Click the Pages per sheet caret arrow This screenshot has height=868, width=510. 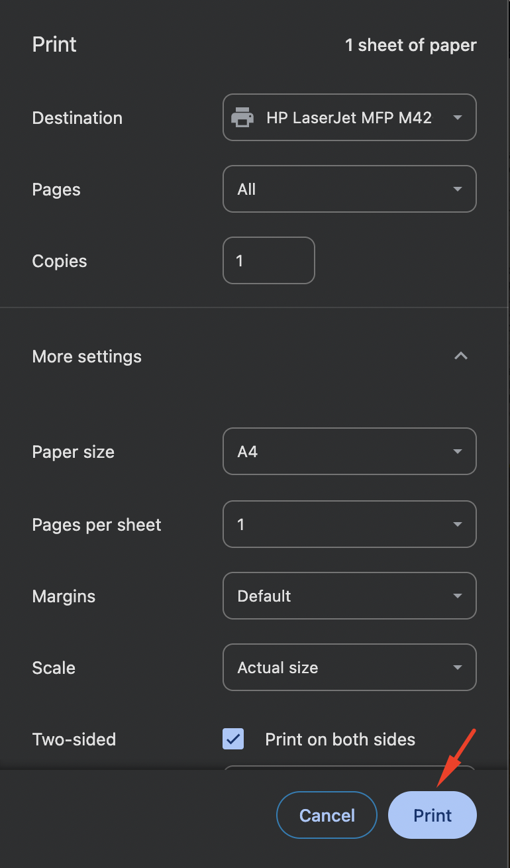pyautogui.click(x=457, y=525)
